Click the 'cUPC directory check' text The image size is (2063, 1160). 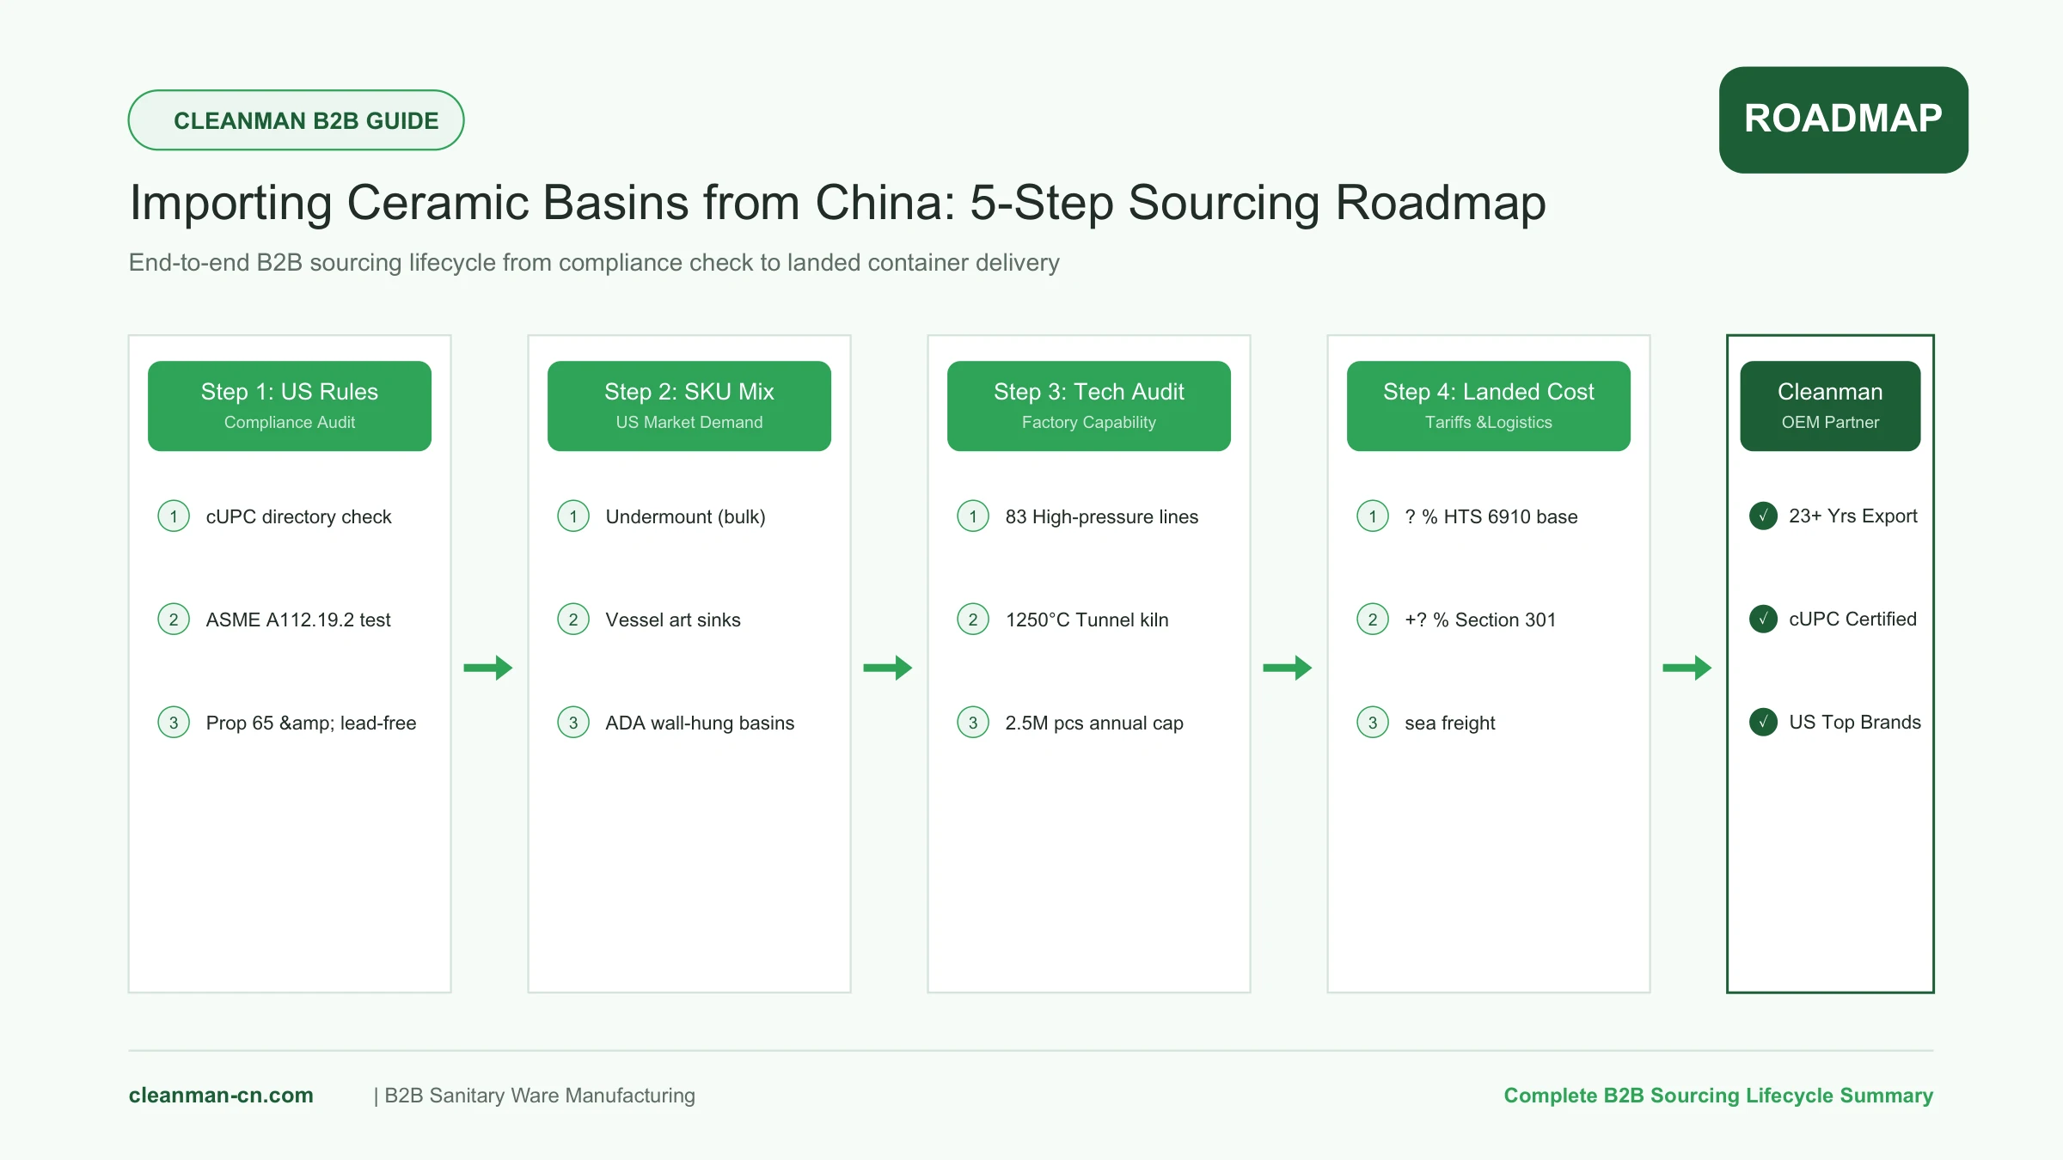click(298, 516)
